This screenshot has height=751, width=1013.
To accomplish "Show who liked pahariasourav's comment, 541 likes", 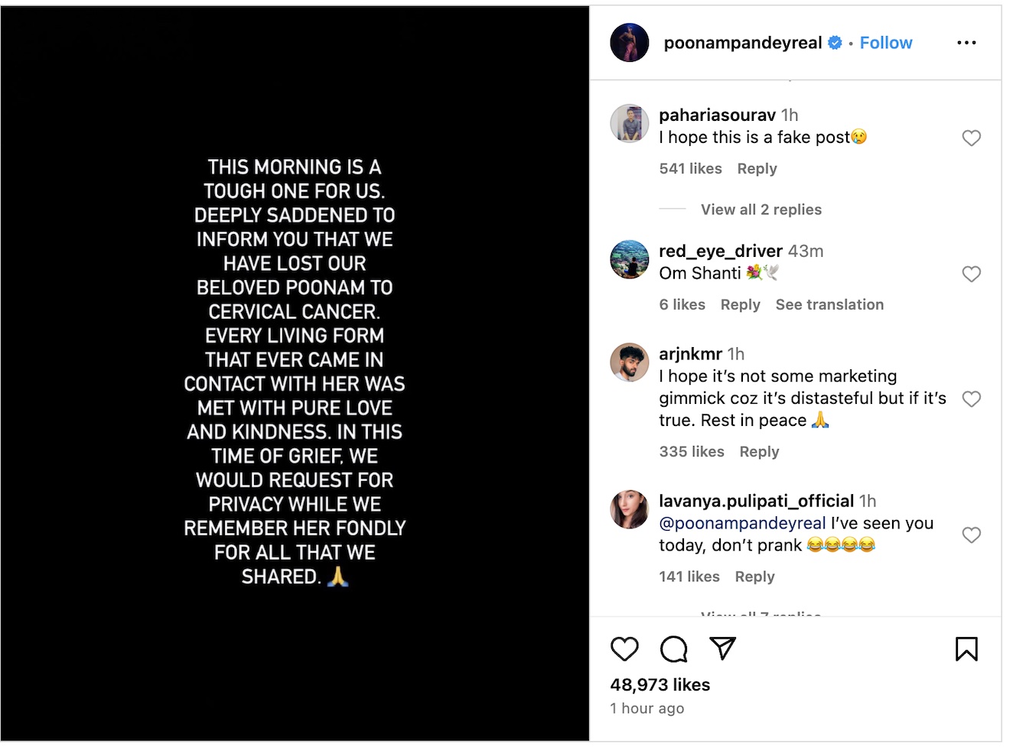I will 690,169.
